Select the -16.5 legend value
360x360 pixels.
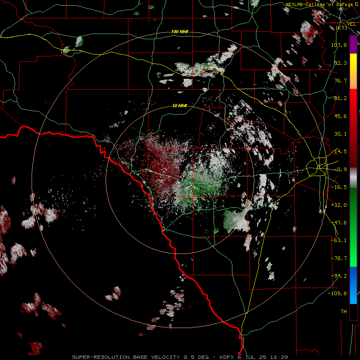[x=339, y=187]
